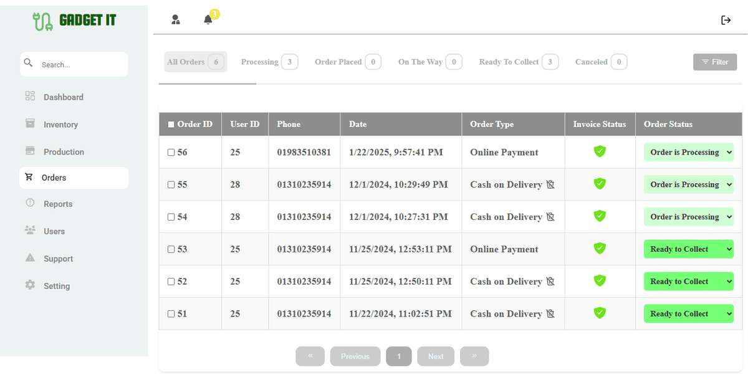Delete order 55 using its trash icon

point(550,184)
